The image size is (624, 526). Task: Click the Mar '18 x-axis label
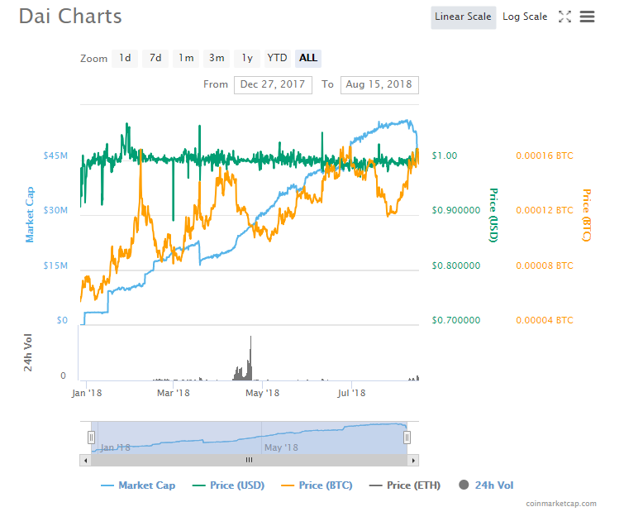(173, 394)
